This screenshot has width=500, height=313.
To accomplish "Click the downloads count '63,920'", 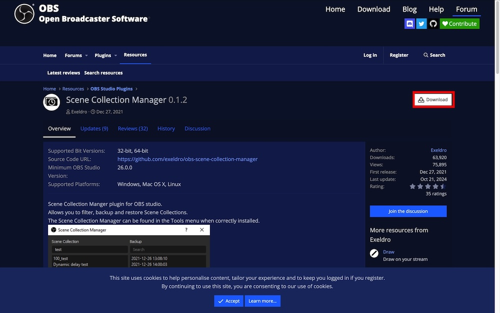I will [x=439, y=157].
